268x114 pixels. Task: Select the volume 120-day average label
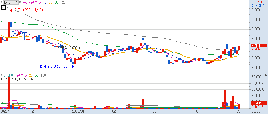coord(43,75)
